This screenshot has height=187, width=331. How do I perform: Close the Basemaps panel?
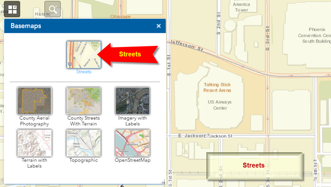(158, 26)
